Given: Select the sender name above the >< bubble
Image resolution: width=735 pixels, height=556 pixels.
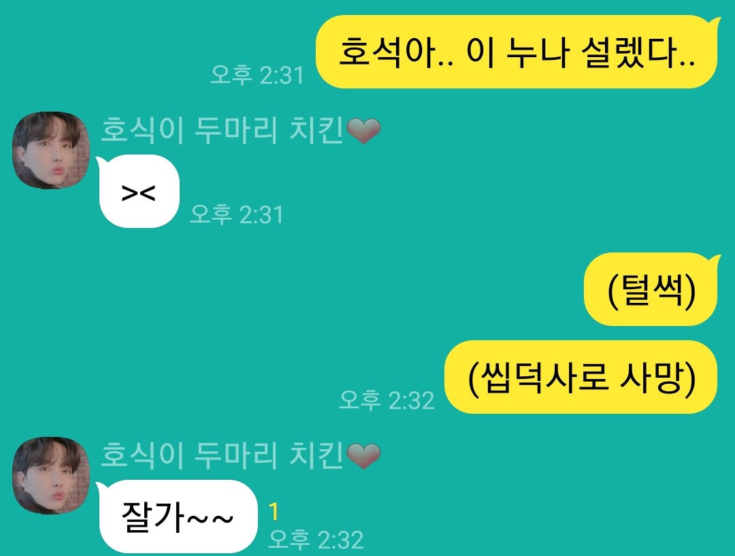Looking at the screenshot, I should pyautogui.click(x=240, y=130).
